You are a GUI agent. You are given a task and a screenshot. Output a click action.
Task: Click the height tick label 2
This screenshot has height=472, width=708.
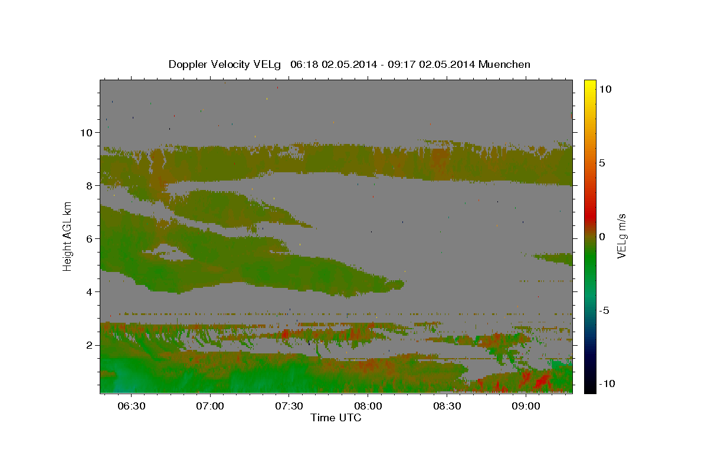pos(88,345)
